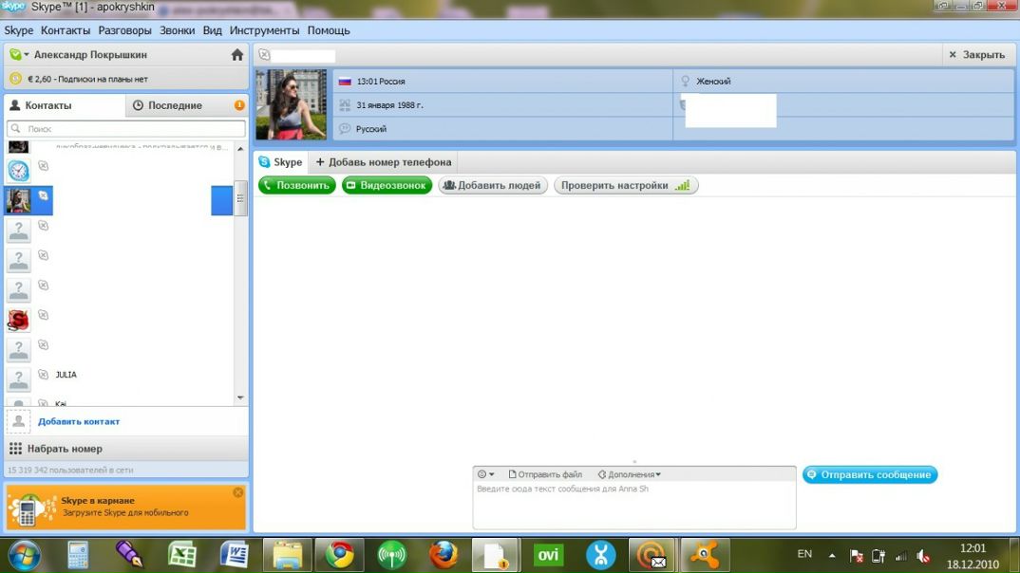Screen dimensions: 1020x573
Task: Switch to the Последние tab
Action: click(175, 105)
